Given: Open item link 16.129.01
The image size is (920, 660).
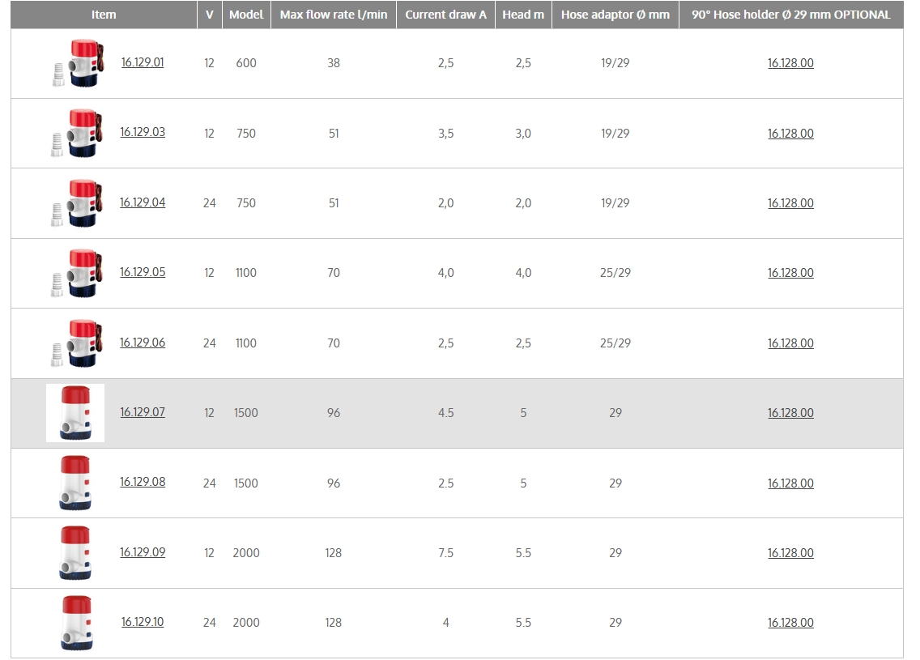Looking at the screenshot, I should pos(143,62).
